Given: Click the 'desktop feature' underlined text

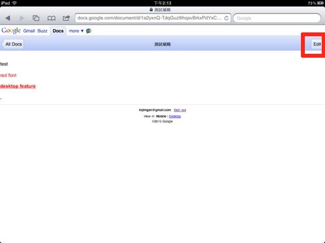Looking at the screenshot, I should [x=18, y=86].
